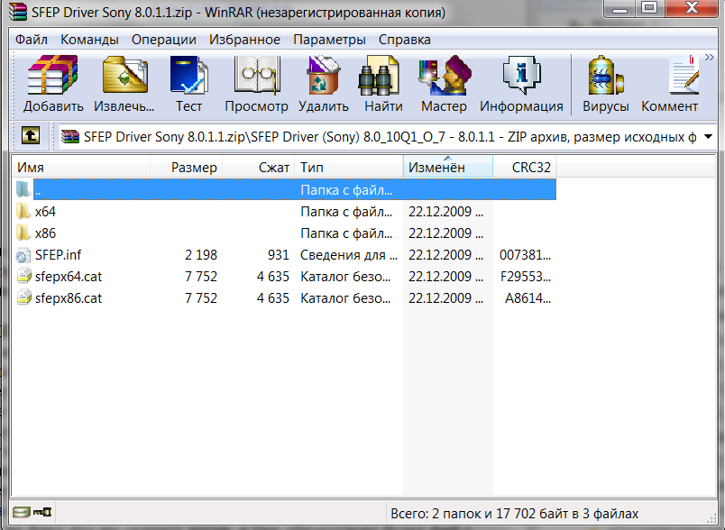Show more toolbar buttons chevron
This screenshot has height=530, width=725.
(x=710, y=58)
